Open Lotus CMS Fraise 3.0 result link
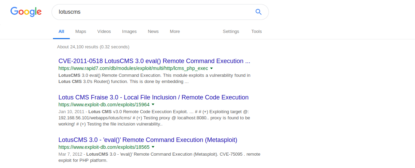This screenshot has height=168, width=415. (153, 97)
